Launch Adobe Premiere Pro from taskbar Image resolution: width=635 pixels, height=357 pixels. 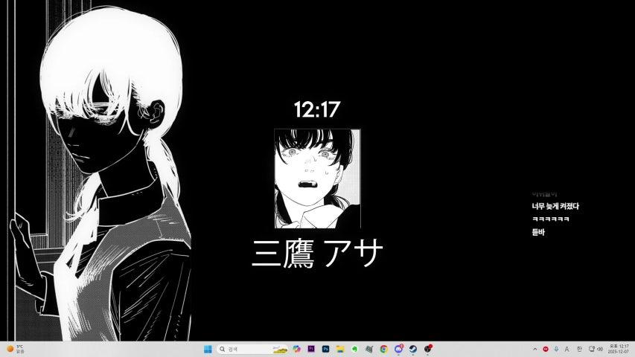[311, 349]
